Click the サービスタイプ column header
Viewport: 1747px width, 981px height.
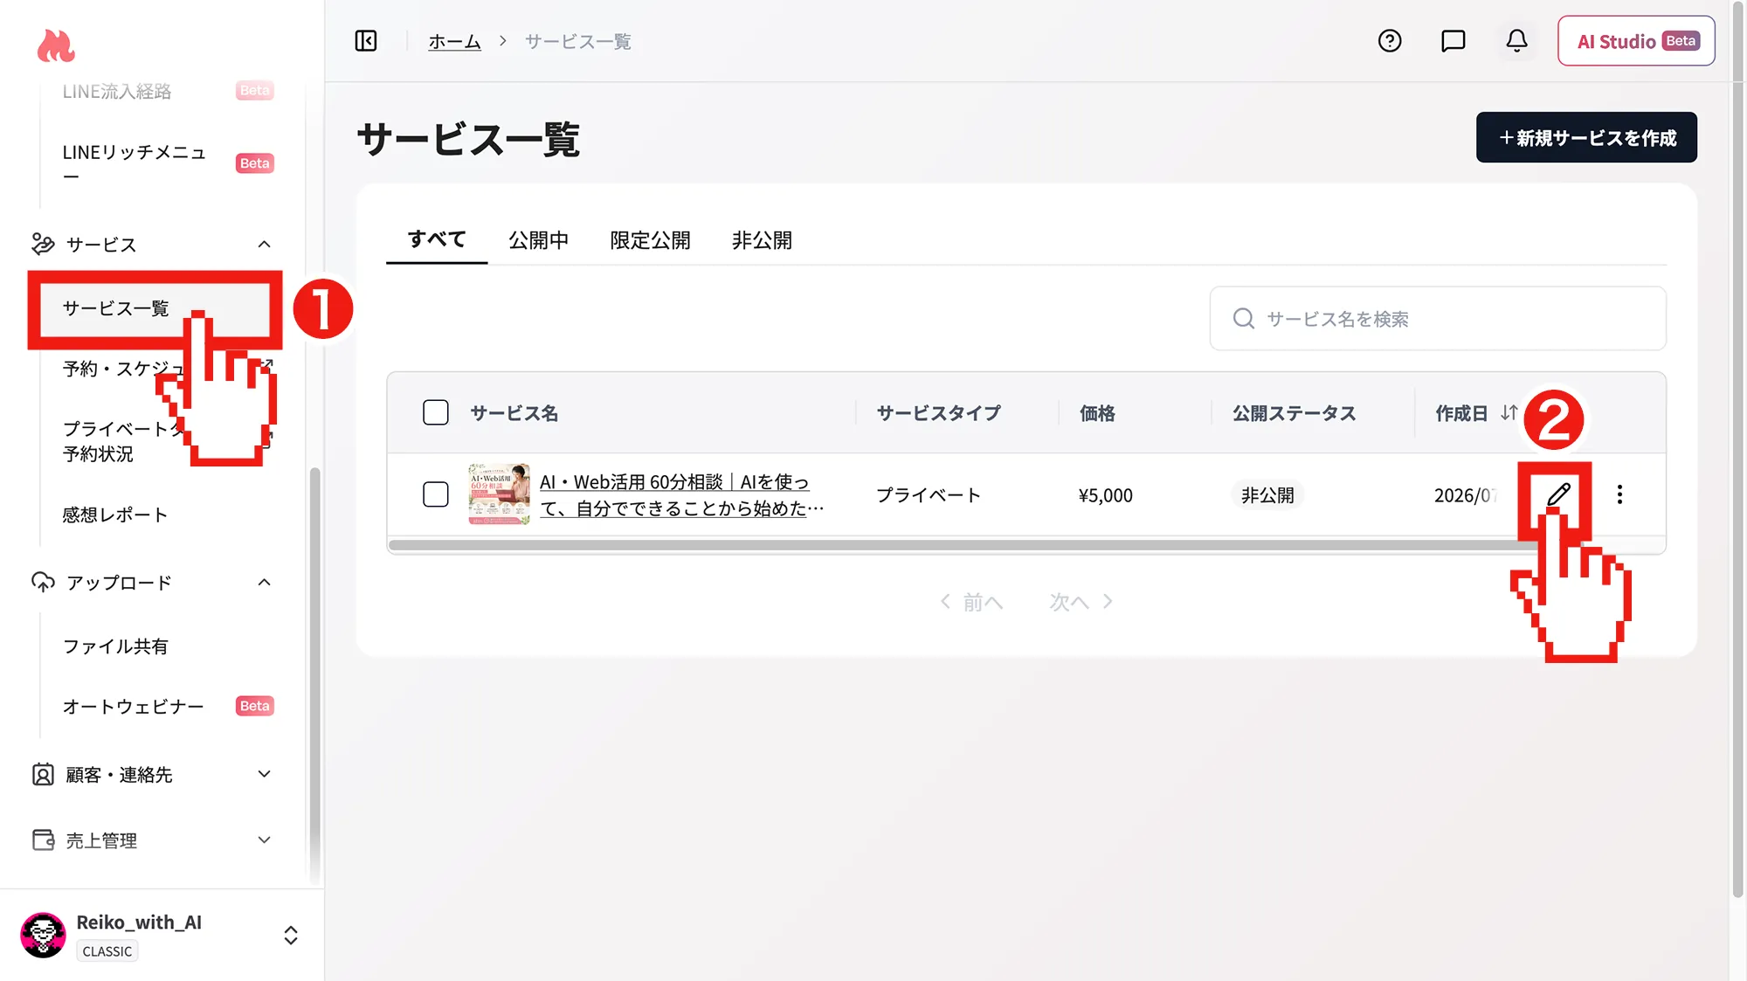(x=938, y=412)
